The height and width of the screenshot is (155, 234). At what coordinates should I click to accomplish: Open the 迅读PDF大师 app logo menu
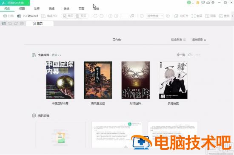point(15,3)
